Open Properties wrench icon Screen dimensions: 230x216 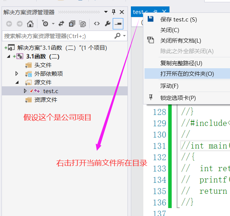(108, 23)
